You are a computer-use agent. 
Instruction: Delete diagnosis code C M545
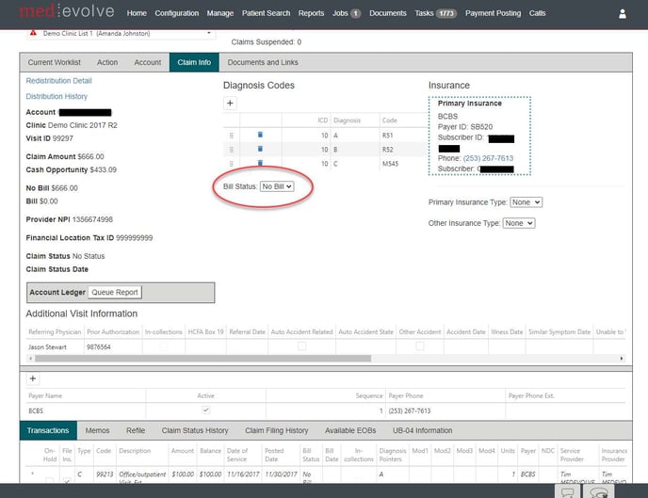pos(260,163)
